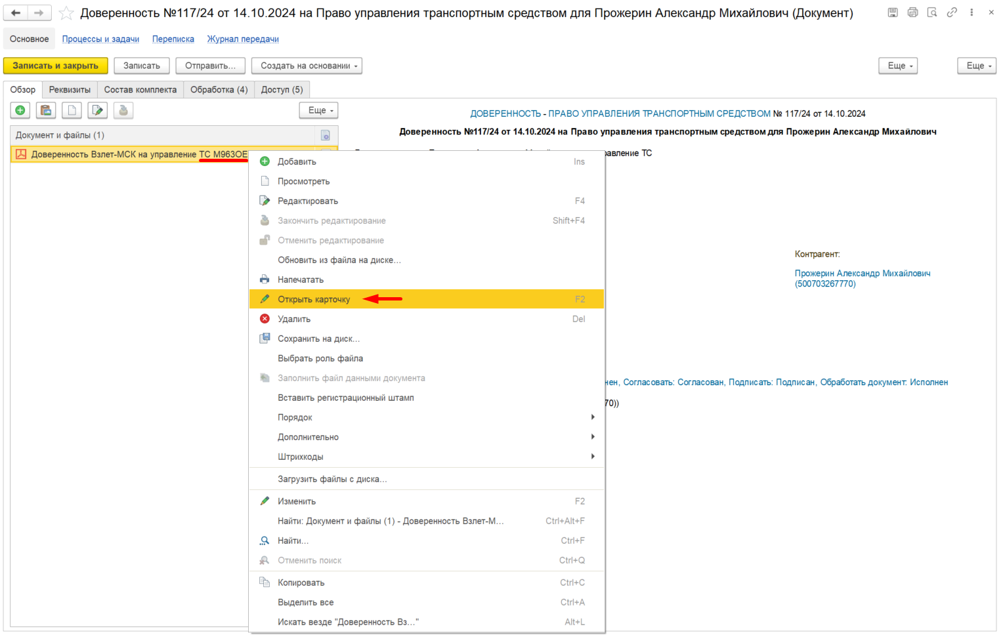Select the PDF file row Доверенность Взлет-МСК

[x=129, y=154]
